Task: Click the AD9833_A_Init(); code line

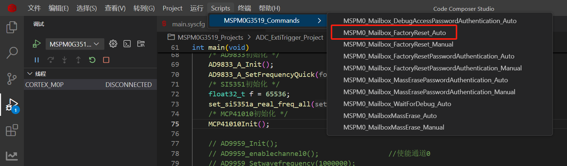Action: tap(241, 65)
